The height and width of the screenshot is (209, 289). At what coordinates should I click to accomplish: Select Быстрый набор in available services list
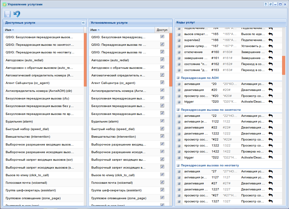[27, 129]
